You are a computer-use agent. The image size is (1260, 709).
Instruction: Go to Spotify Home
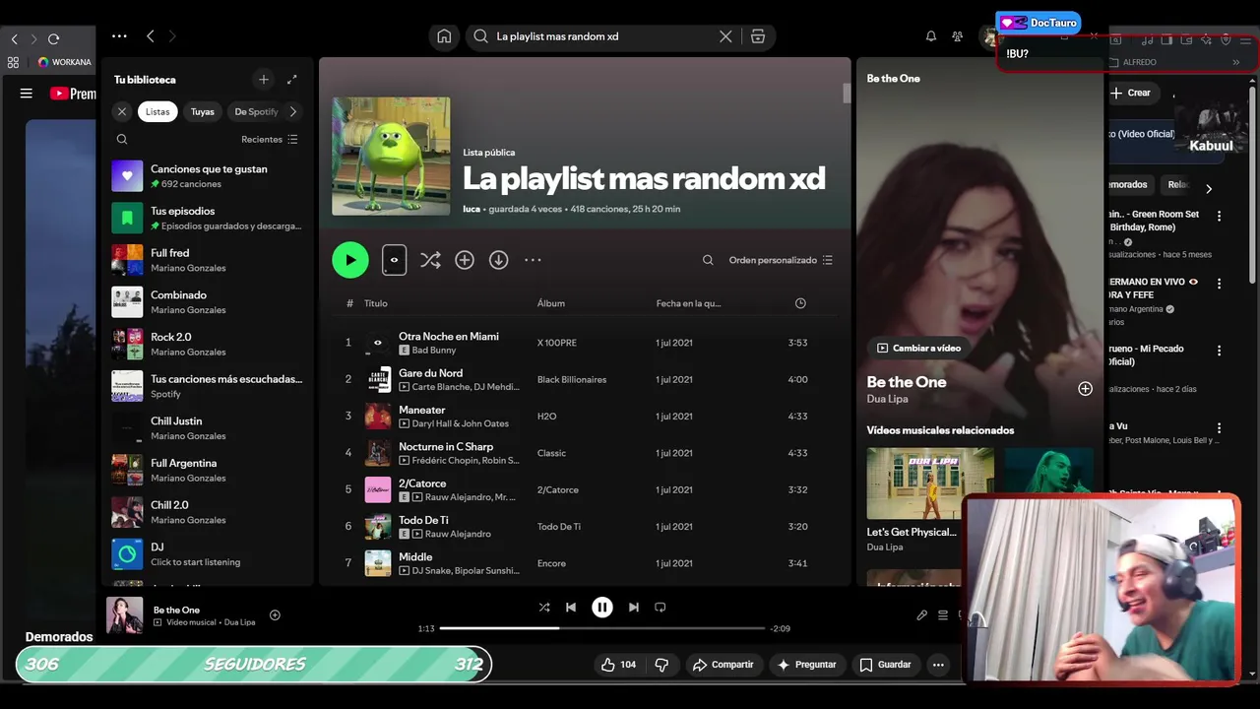click(444, 36)
